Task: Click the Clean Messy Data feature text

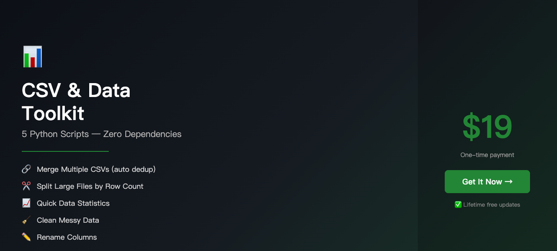Action: click(x=68, y=220)
